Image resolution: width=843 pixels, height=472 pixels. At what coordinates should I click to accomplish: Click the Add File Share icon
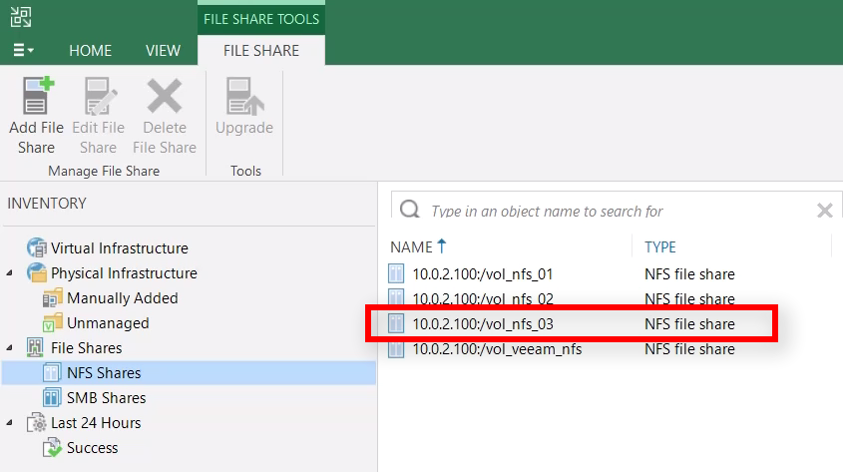pos(37,98)
